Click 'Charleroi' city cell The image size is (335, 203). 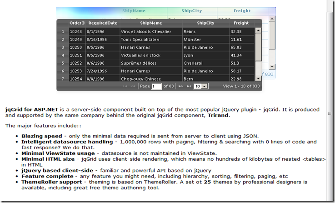pyautogui.click(x=206, y=63)
